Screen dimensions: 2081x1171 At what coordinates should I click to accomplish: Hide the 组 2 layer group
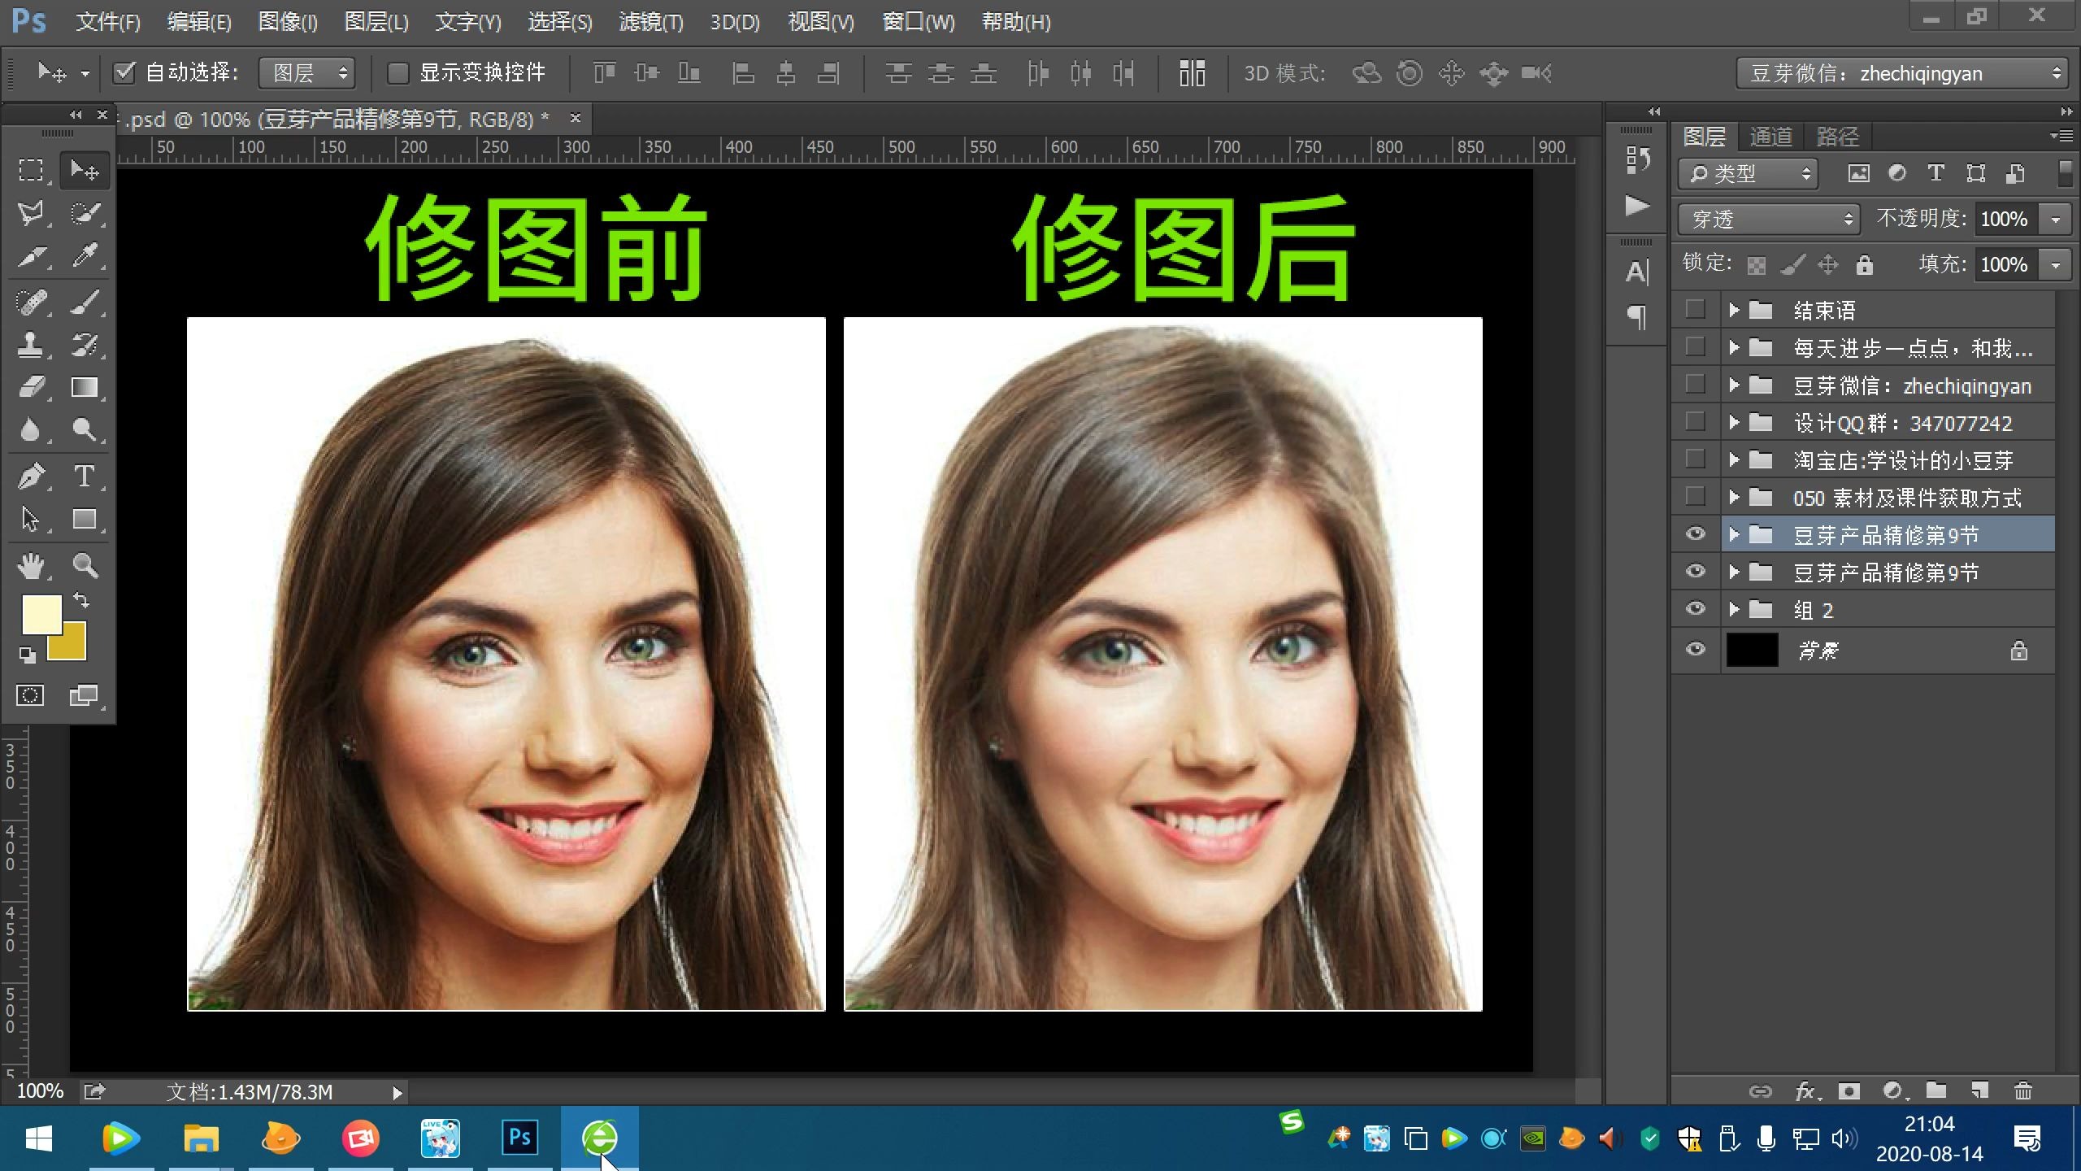1695,609
